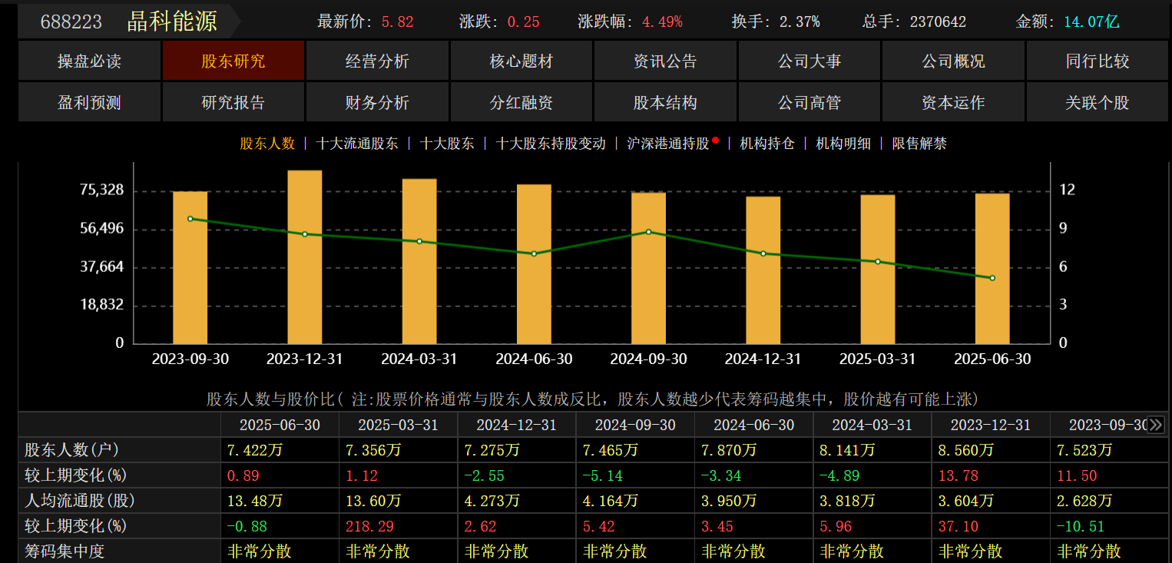Open 沪深港通持股 sub-tab

point(668,144)
